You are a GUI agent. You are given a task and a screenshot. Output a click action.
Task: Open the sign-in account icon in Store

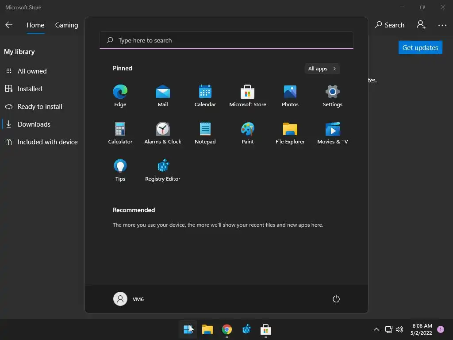(x=421, y=25)
